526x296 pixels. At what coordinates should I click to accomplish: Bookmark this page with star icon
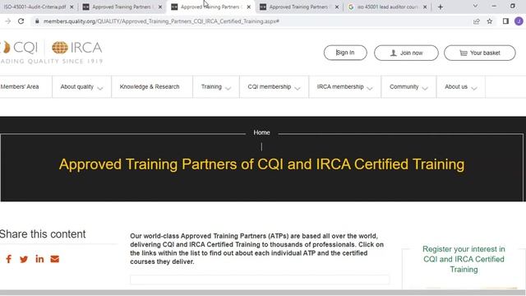point(490,21)
